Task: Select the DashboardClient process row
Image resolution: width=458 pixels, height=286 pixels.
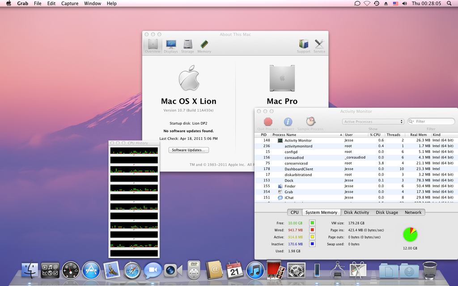Action: pos(356,169)
